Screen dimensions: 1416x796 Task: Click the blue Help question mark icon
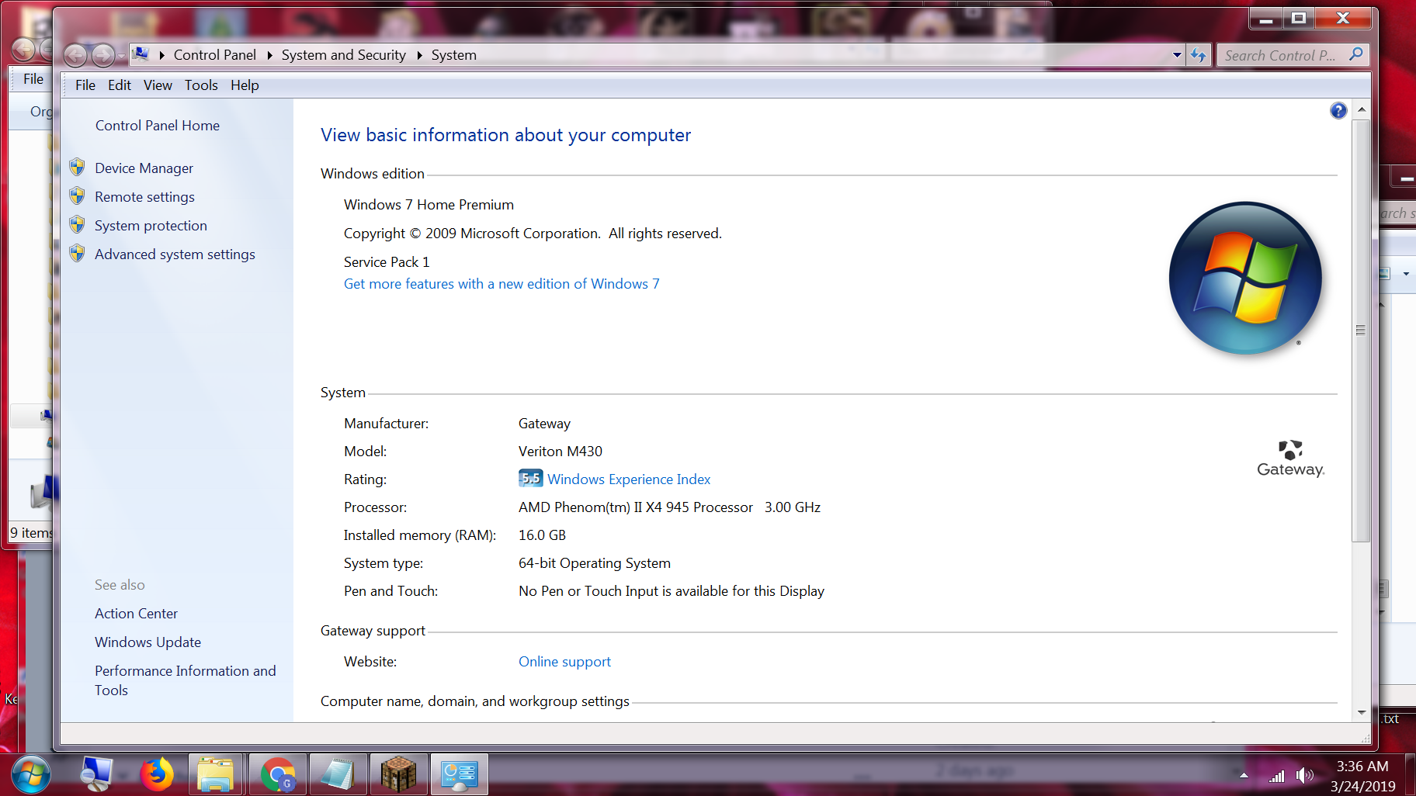pos(1338,111)
